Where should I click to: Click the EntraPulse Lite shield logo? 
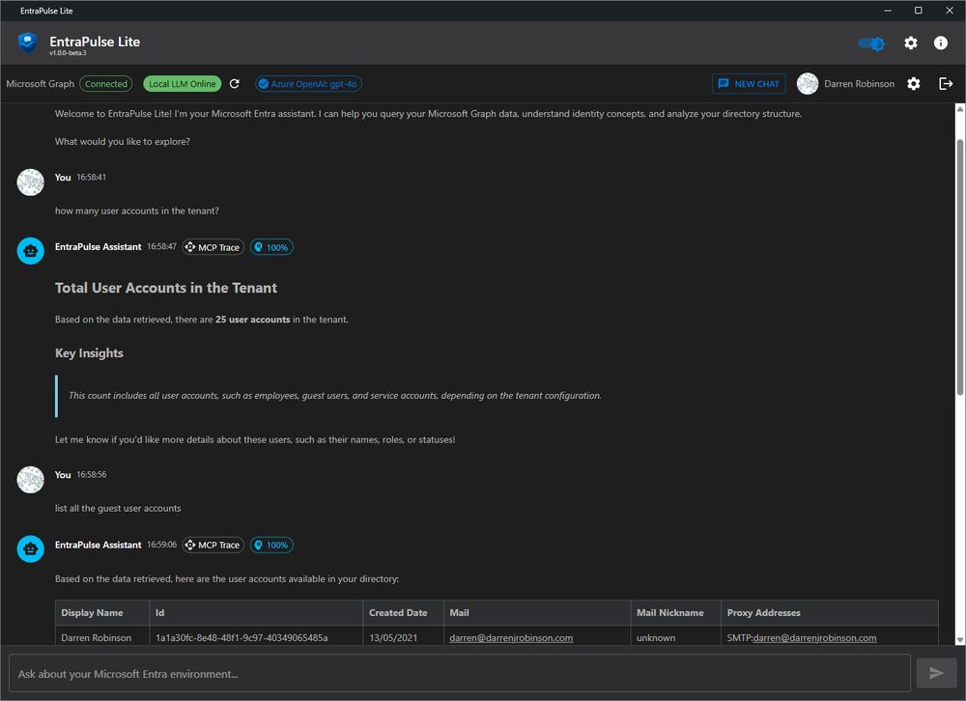28,42
